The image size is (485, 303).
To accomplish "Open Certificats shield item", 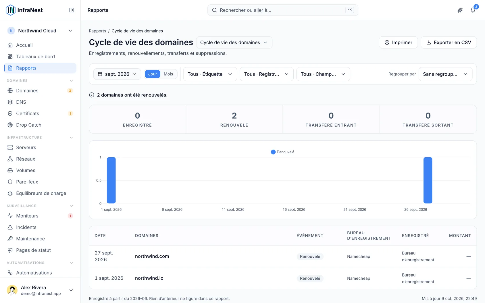I will [40, 113].
